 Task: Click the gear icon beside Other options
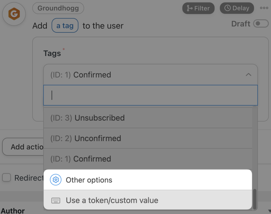pos(56,180)
